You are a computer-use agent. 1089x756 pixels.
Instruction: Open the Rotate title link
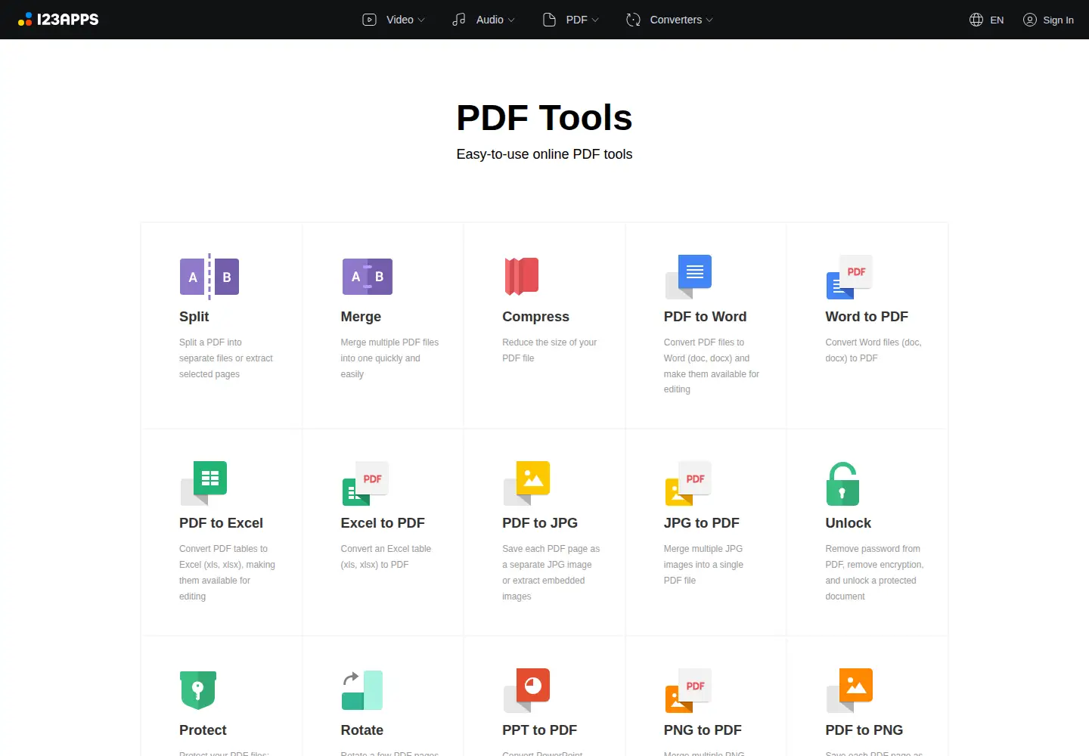point(361,730)
